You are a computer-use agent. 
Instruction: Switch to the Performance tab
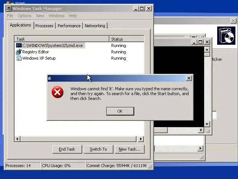pyautogui.click(x=69, y=26)
